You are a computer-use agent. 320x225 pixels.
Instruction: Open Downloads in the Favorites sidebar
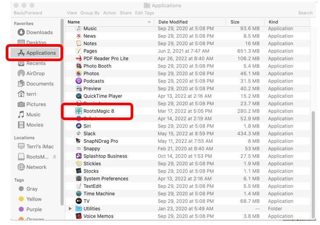(35, 32)
